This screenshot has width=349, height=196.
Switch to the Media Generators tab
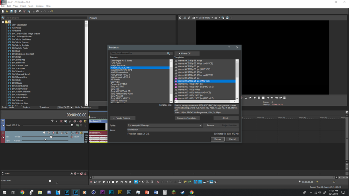click(83, 107)
